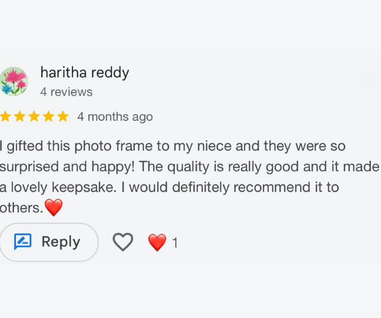This screenshot has width=381, height=318.
Task: Click the 'a lovely keepsake' review line
Action: [x=168, y=188]
